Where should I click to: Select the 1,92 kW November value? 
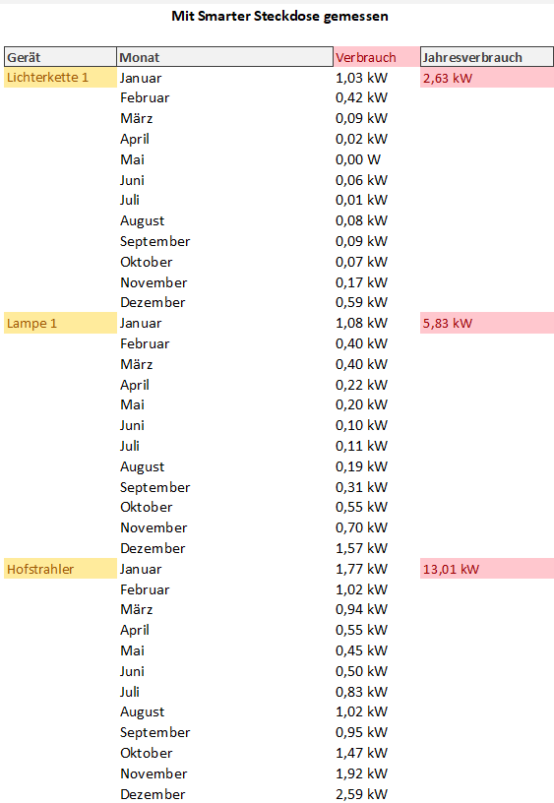(x=361, y=773)
